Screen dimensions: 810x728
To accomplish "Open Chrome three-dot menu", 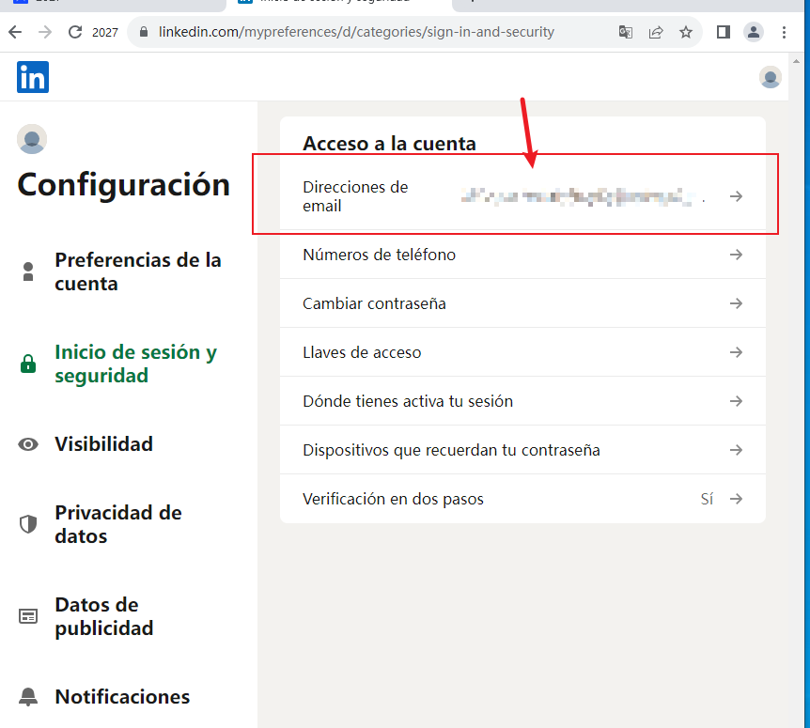I will tap(785, 32).
